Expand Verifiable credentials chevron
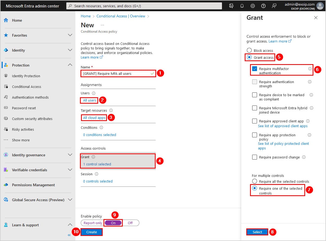Screen dimensions: 326x241 [70, 170]
